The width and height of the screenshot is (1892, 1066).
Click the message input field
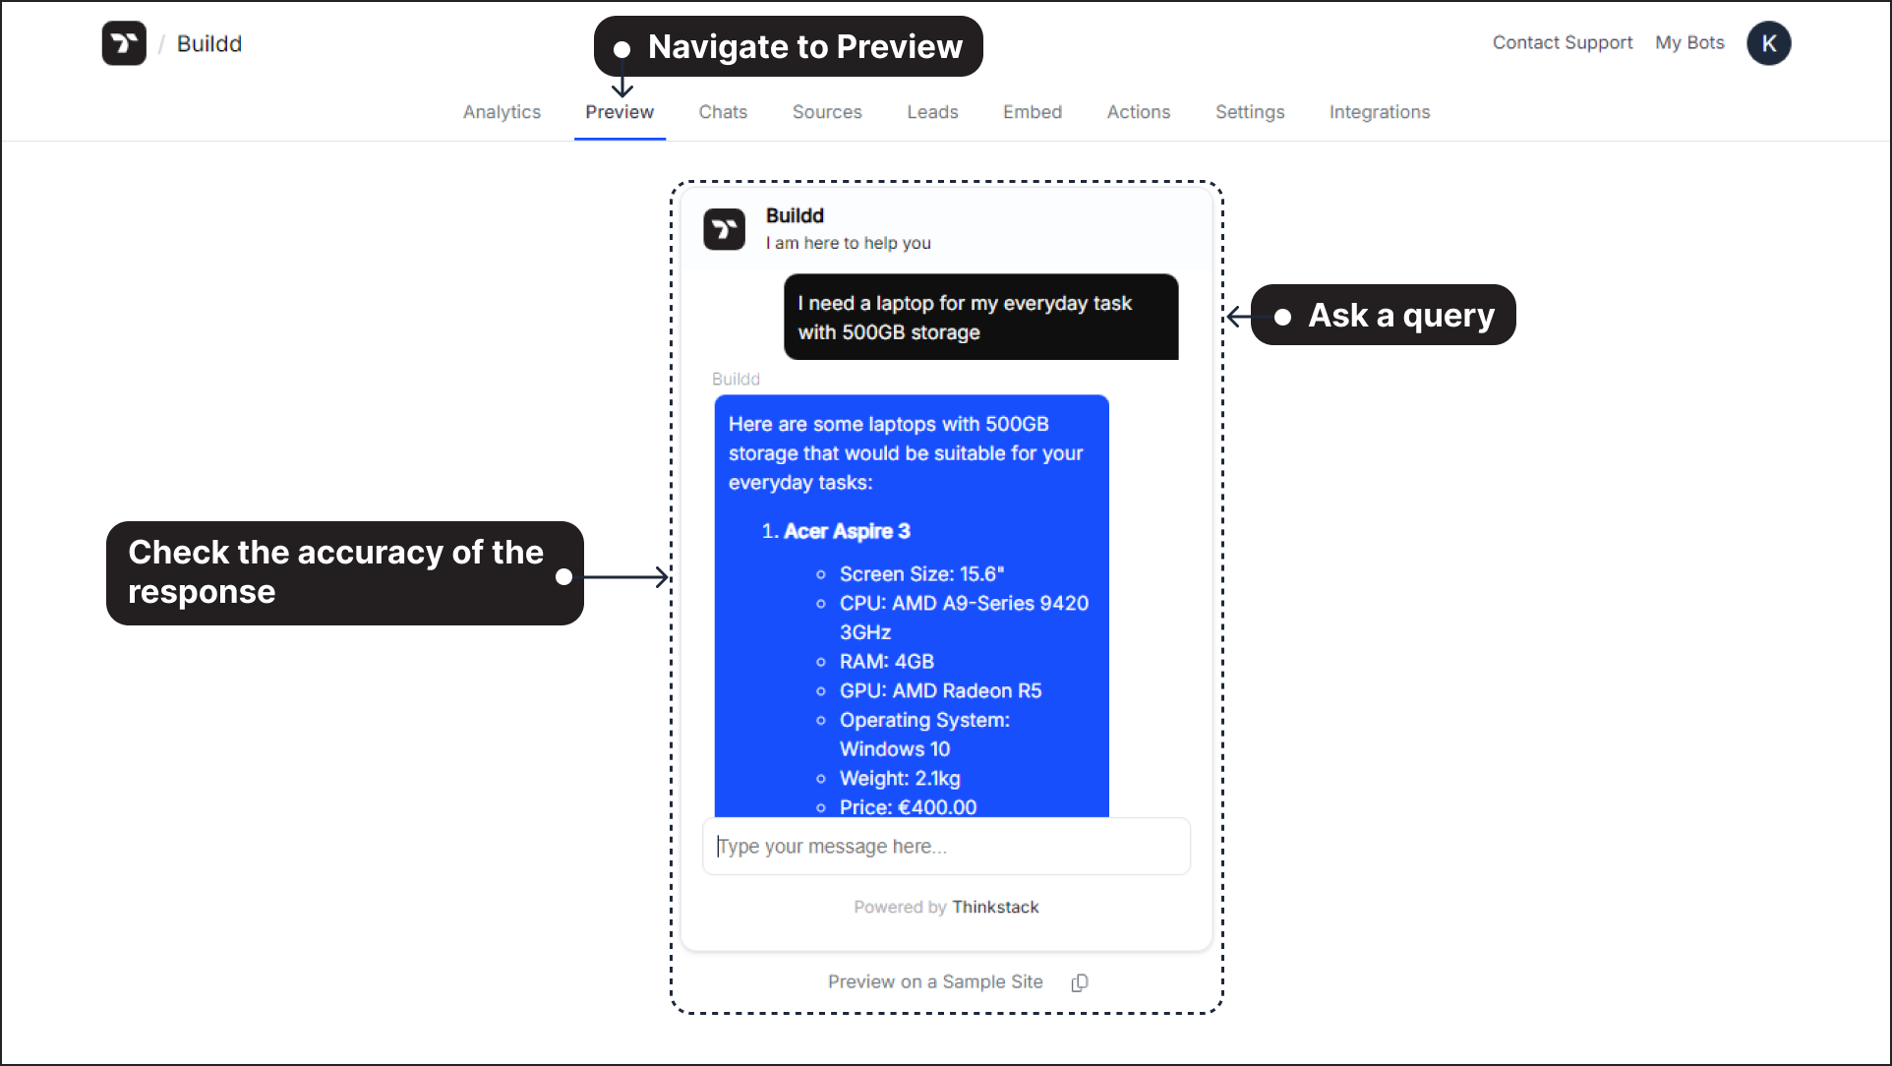(x=946, y=847)
